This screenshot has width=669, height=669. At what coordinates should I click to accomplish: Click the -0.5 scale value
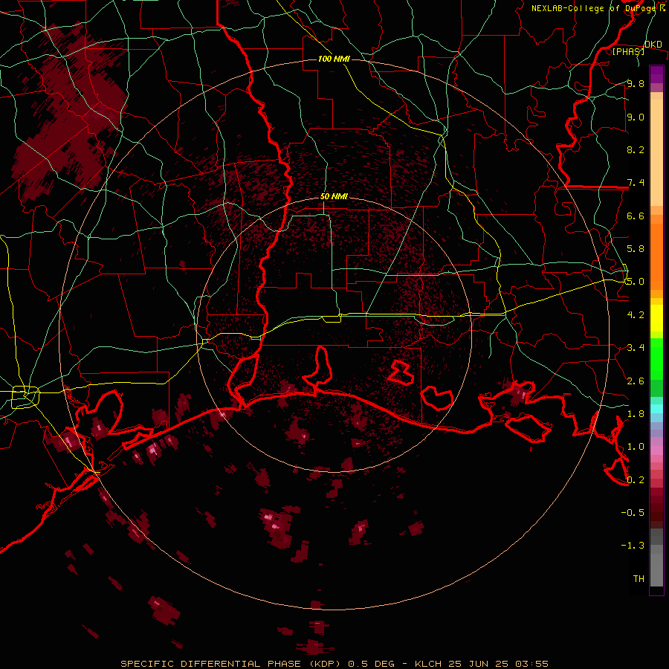633,513
